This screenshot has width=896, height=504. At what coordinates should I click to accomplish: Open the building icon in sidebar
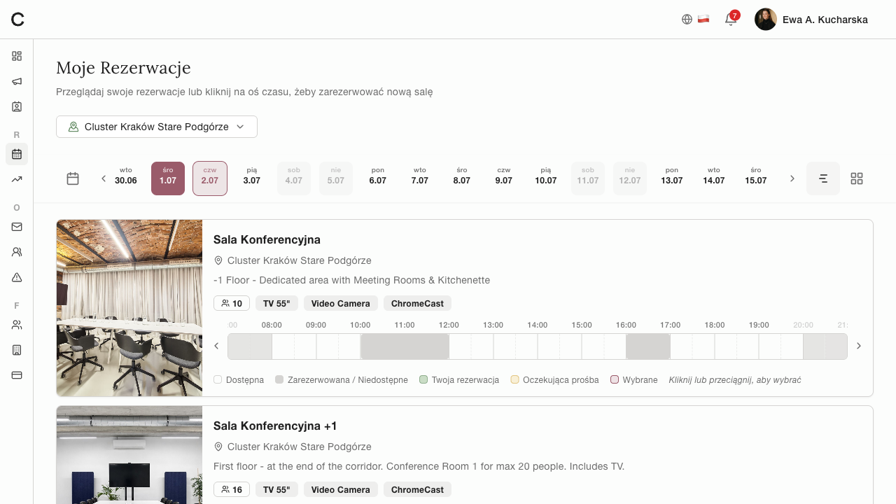tap(17, 350)
